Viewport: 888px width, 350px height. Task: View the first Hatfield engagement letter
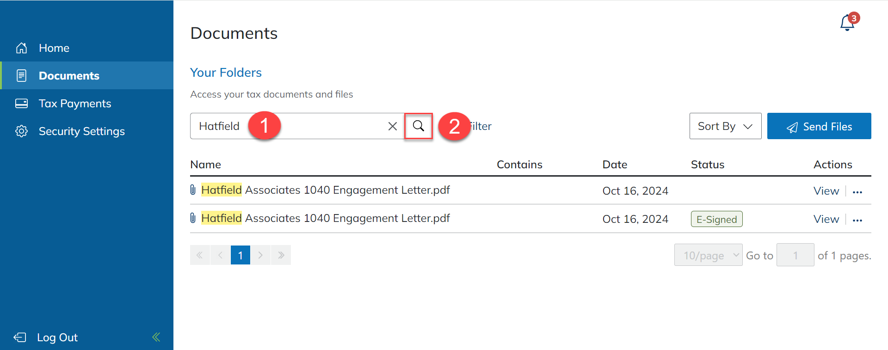[826, 191]
